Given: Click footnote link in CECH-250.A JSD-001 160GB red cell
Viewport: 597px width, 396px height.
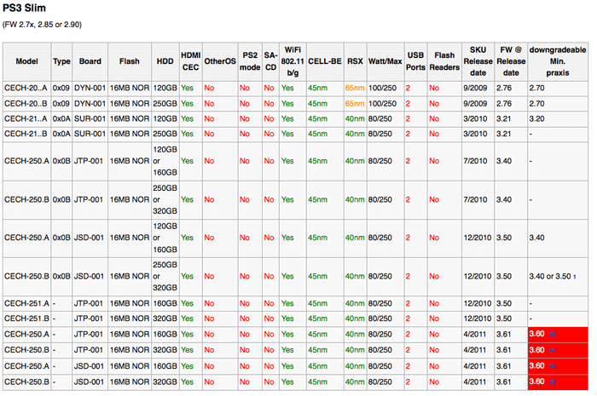Looking at the screenshot, I should point(551,366).
